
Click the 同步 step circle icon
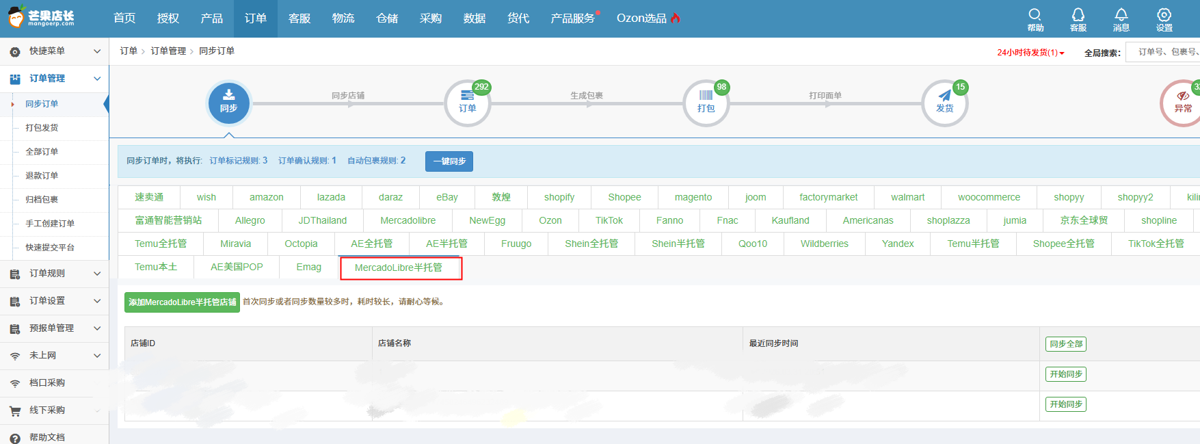pos(228,103)
